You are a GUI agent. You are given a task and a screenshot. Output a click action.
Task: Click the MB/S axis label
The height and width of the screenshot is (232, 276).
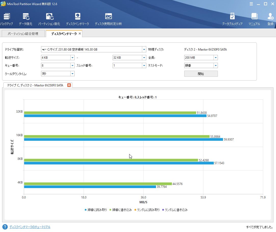(x=143, y=202)
